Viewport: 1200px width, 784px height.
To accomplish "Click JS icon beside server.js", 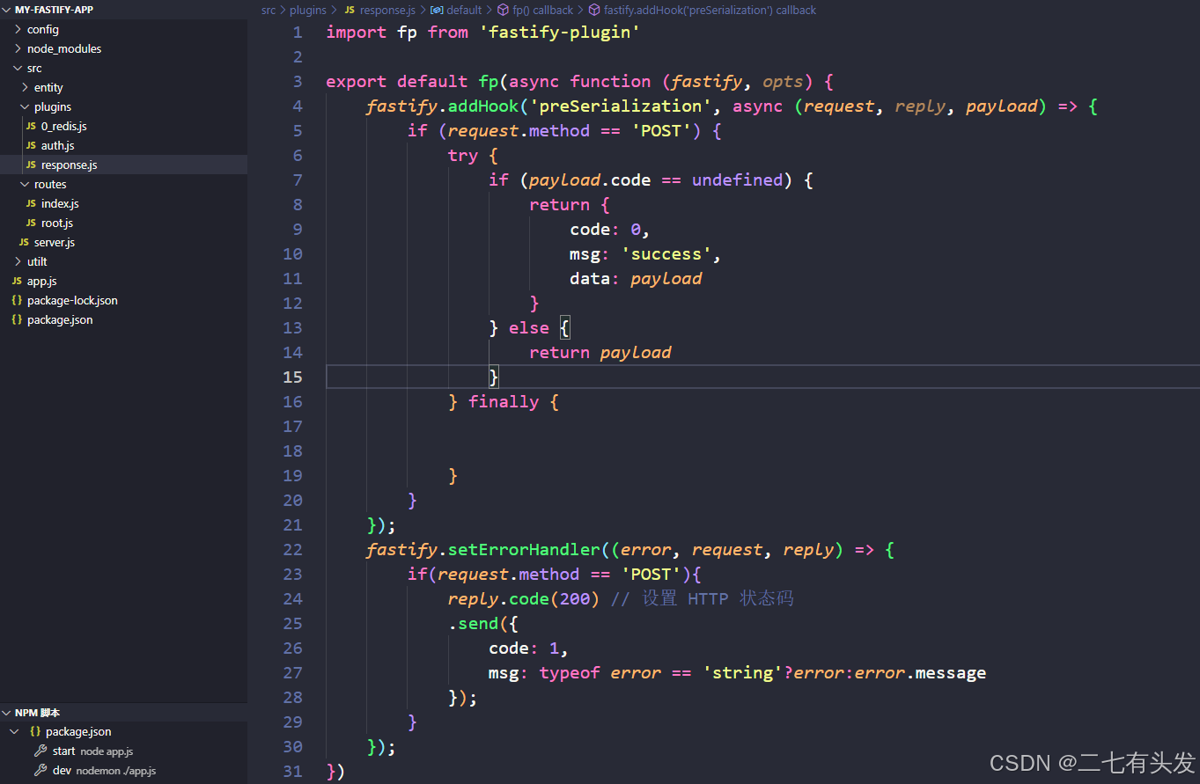I will [24, 242].
